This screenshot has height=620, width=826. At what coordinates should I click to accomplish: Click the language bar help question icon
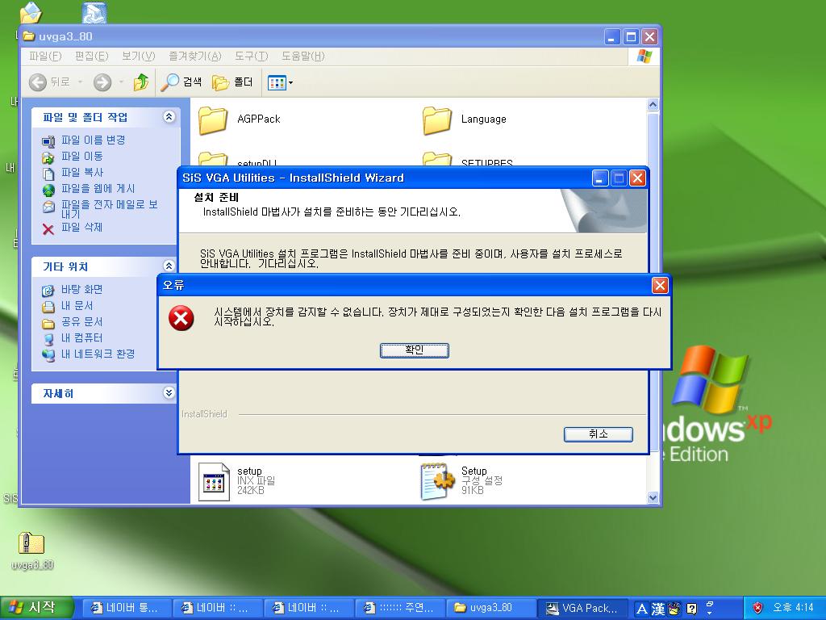point(692,609)
